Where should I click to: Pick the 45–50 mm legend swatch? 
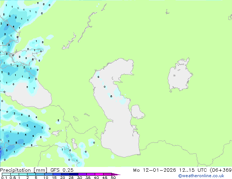click(108, 174)
